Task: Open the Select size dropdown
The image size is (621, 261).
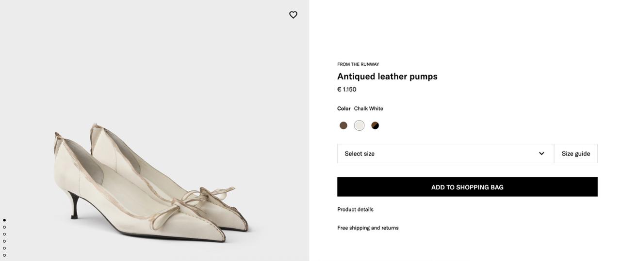Action: point(437,154)
